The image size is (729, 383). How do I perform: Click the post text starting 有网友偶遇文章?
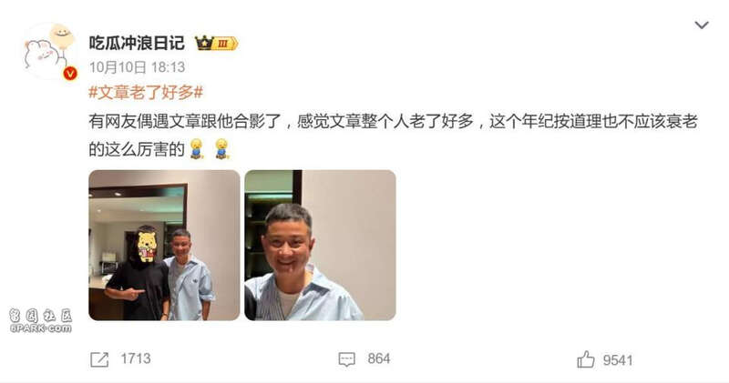point(394,122)
